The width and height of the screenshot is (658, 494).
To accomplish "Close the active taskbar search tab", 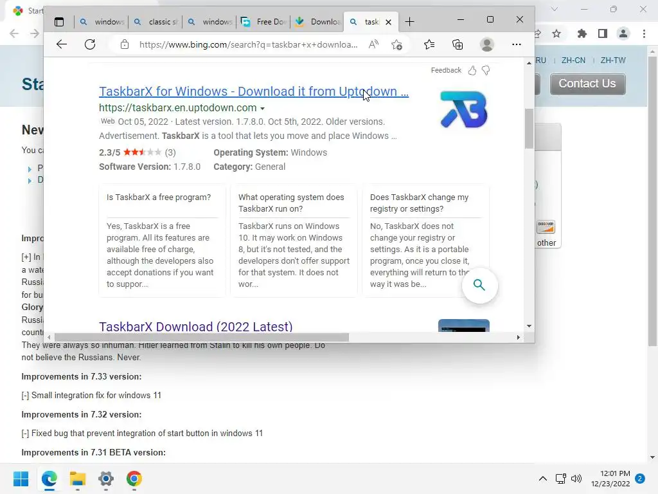I will click(x=389, y=23).
